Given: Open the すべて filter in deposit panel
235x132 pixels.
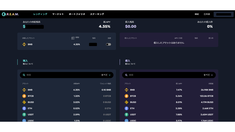Looking at the screenshot, I should pos(106,75).
